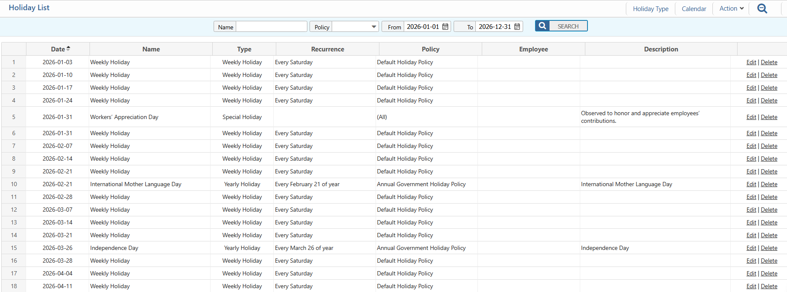The image size is (787, 292).
Task: Switch to the Calendar view
Action: click(694, 9)
